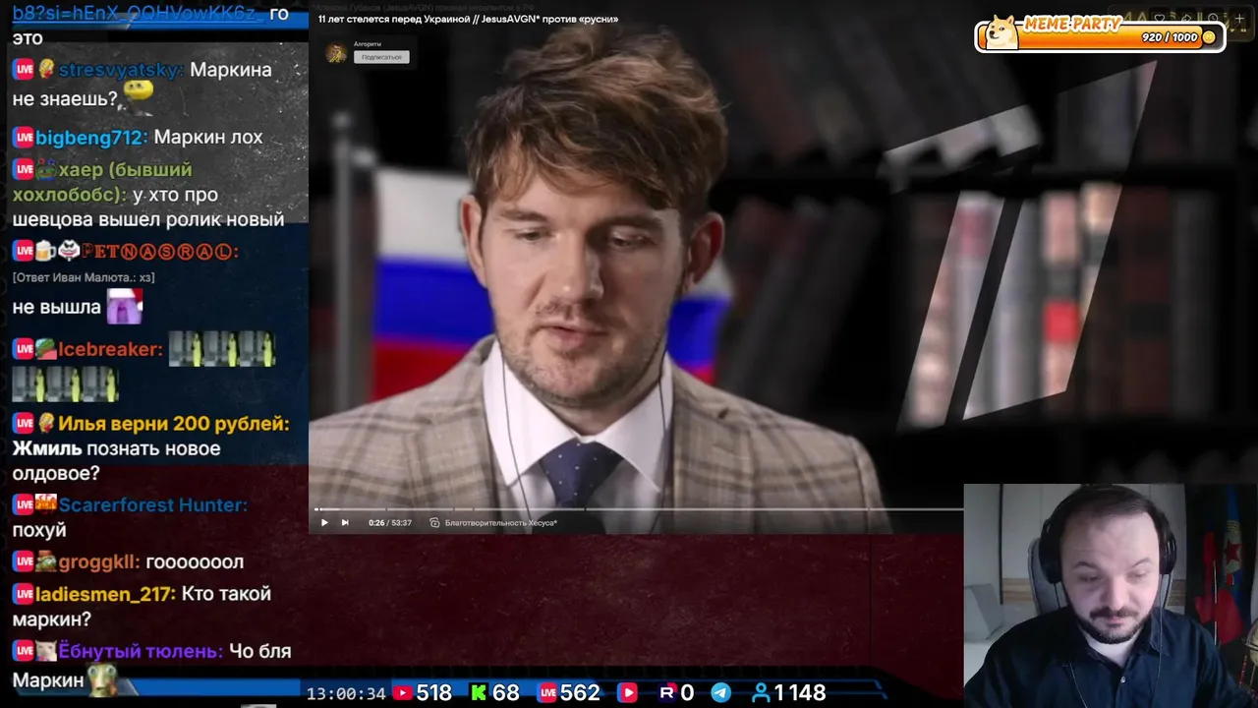Seek along the video progress bar

click(637, 509)
